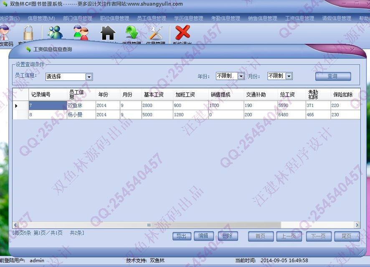Expand the 年份 year dropdown

point(241,76)
